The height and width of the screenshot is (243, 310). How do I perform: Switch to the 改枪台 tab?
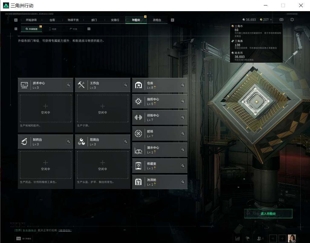pyautogui.click(x=157, y=20)
